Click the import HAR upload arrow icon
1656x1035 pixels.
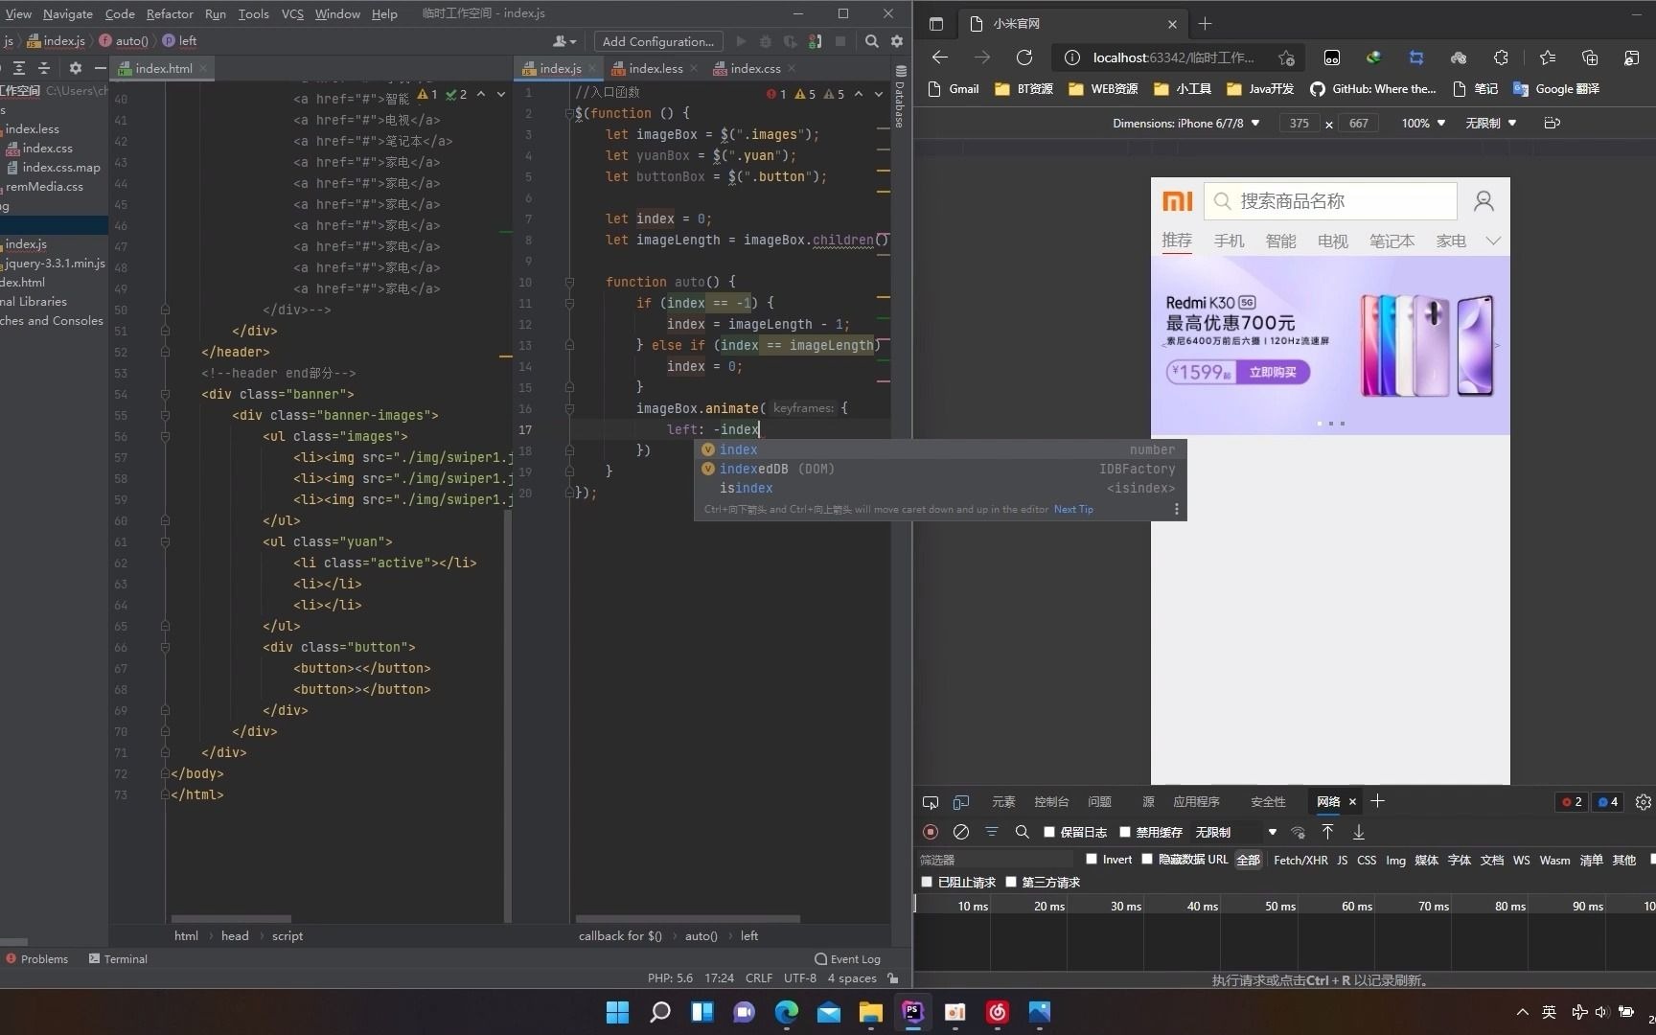click(x=1327, y=832)
